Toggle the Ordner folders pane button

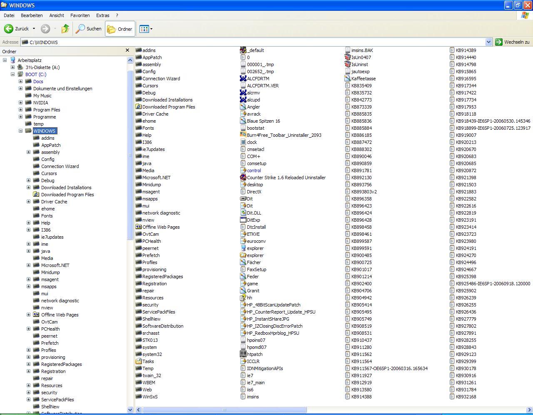click(x=120, y=29)
